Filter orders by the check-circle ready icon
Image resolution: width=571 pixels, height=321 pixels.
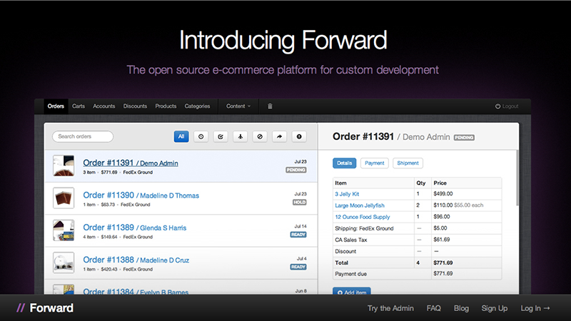221,136
